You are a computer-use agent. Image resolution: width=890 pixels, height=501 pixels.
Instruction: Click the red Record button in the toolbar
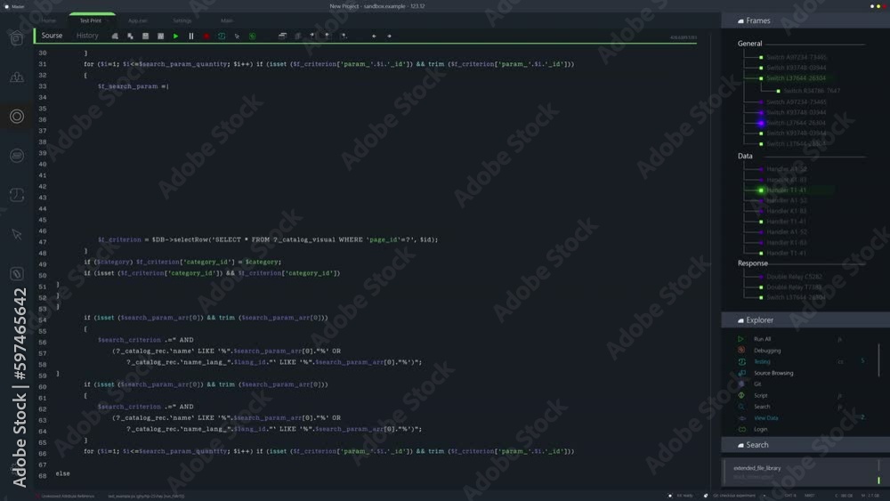click(206, 36)
